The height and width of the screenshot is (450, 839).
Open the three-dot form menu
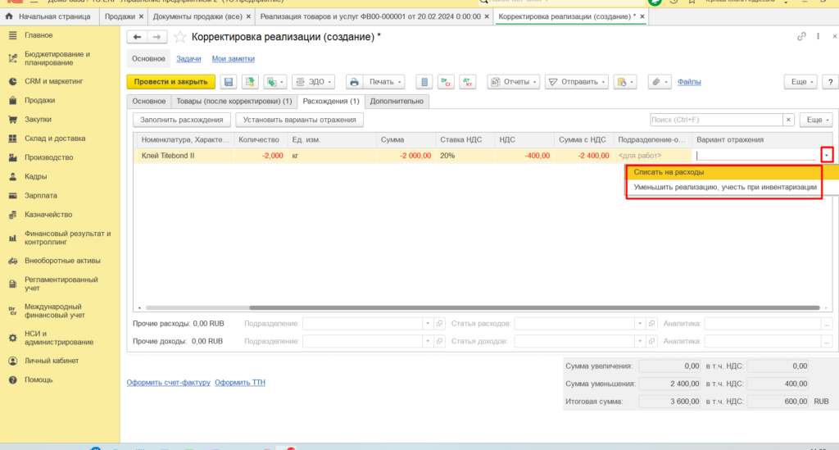819,36
